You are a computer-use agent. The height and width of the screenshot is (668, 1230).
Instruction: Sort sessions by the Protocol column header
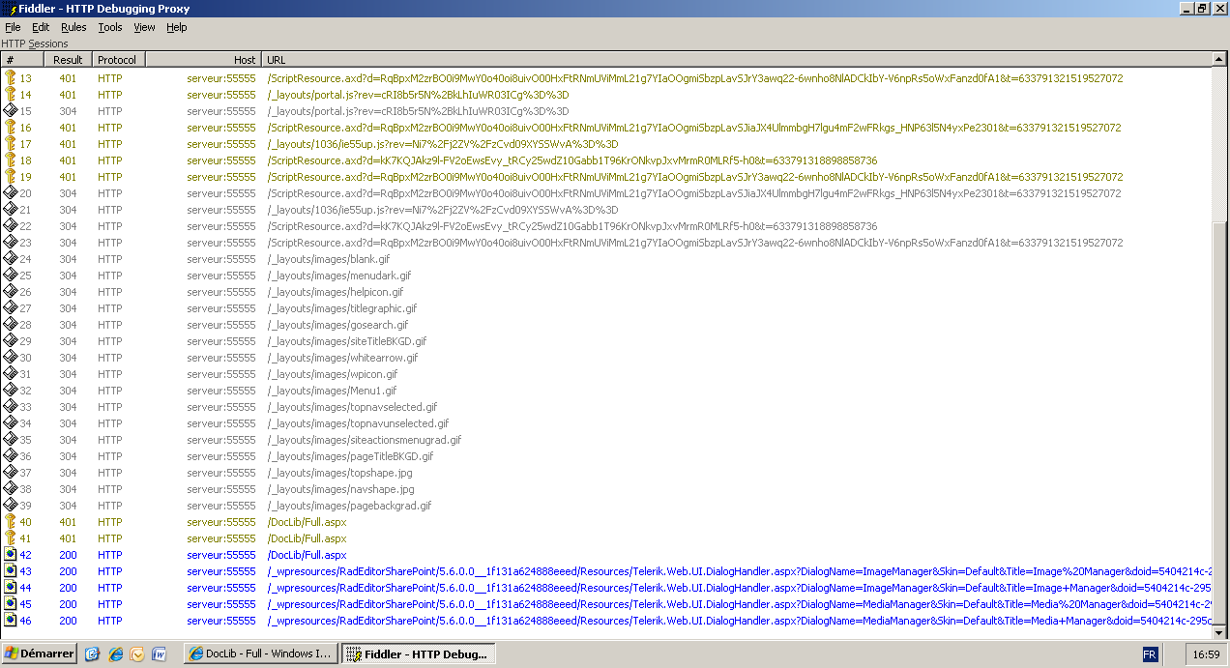118,60
